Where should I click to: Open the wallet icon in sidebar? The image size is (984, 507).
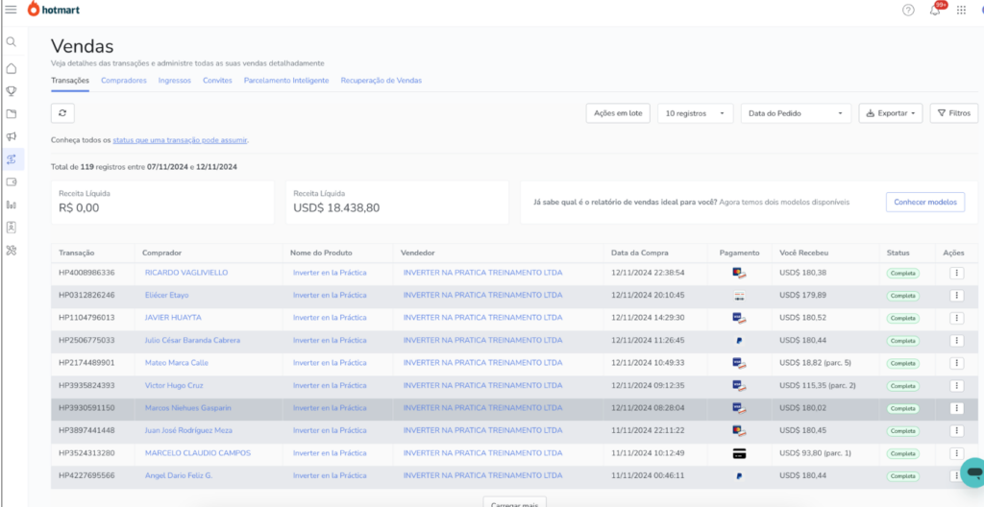tap(12, 181)
